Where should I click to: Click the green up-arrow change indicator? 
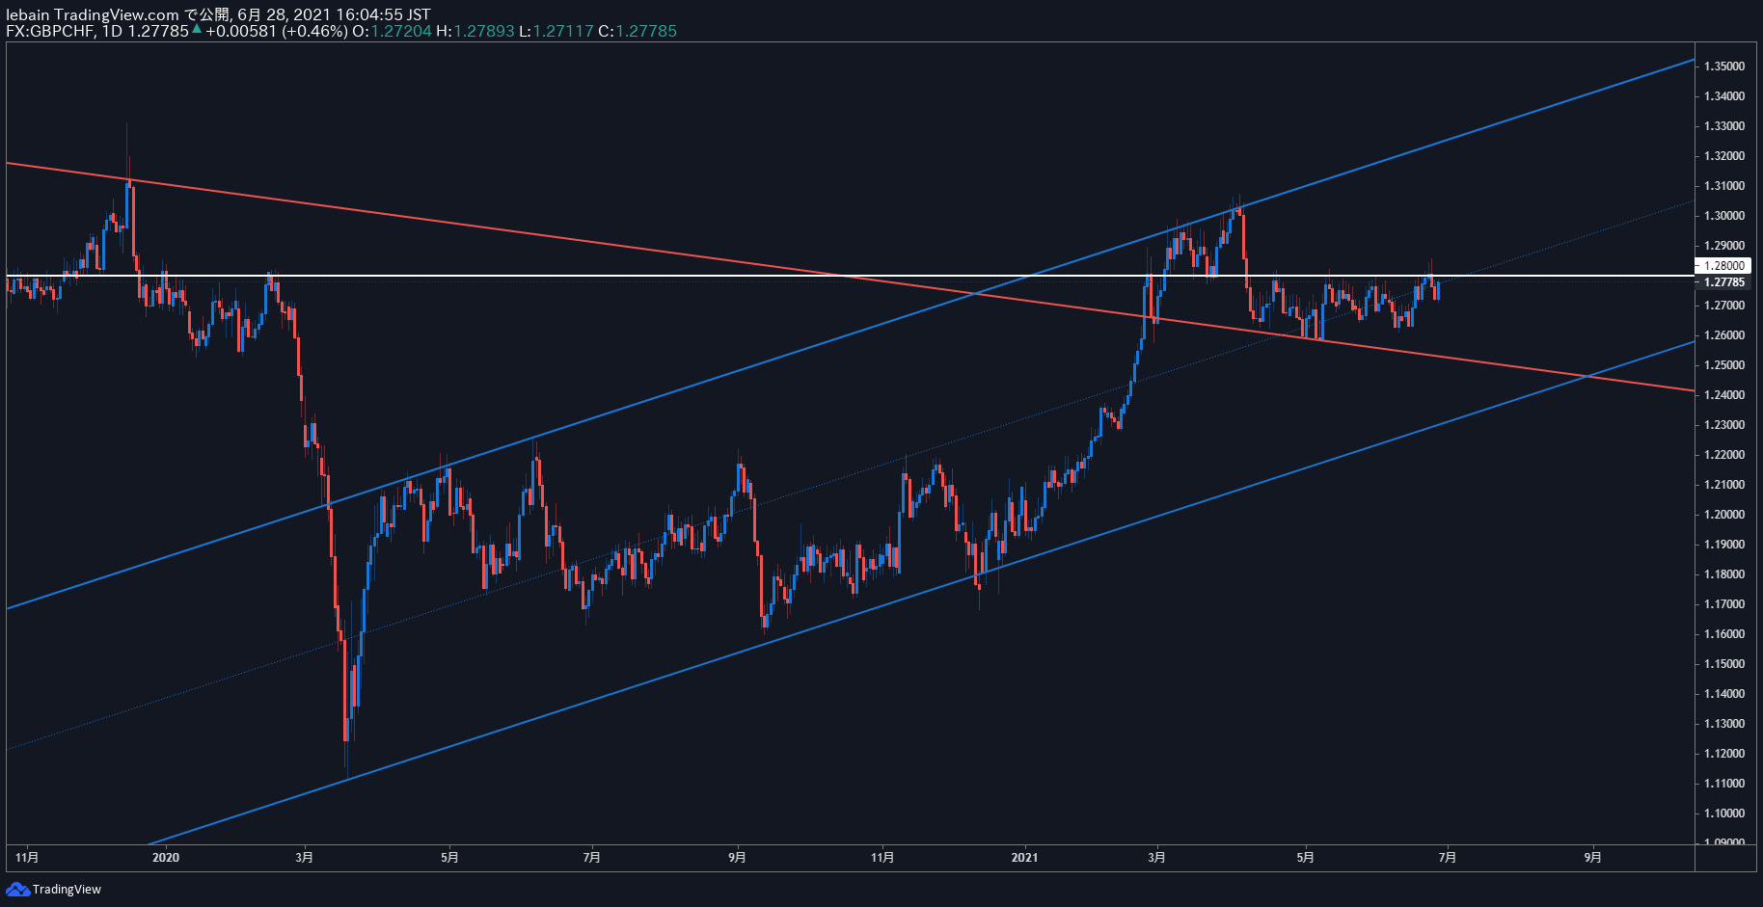[197, 30]
